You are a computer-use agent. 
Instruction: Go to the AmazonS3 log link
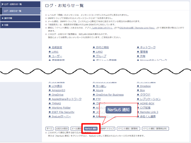click(59, 90)
